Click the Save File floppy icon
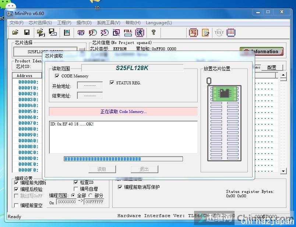This screenshot has height=227, width=296. 27,32
